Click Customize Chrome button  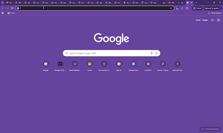coord(210,129)
